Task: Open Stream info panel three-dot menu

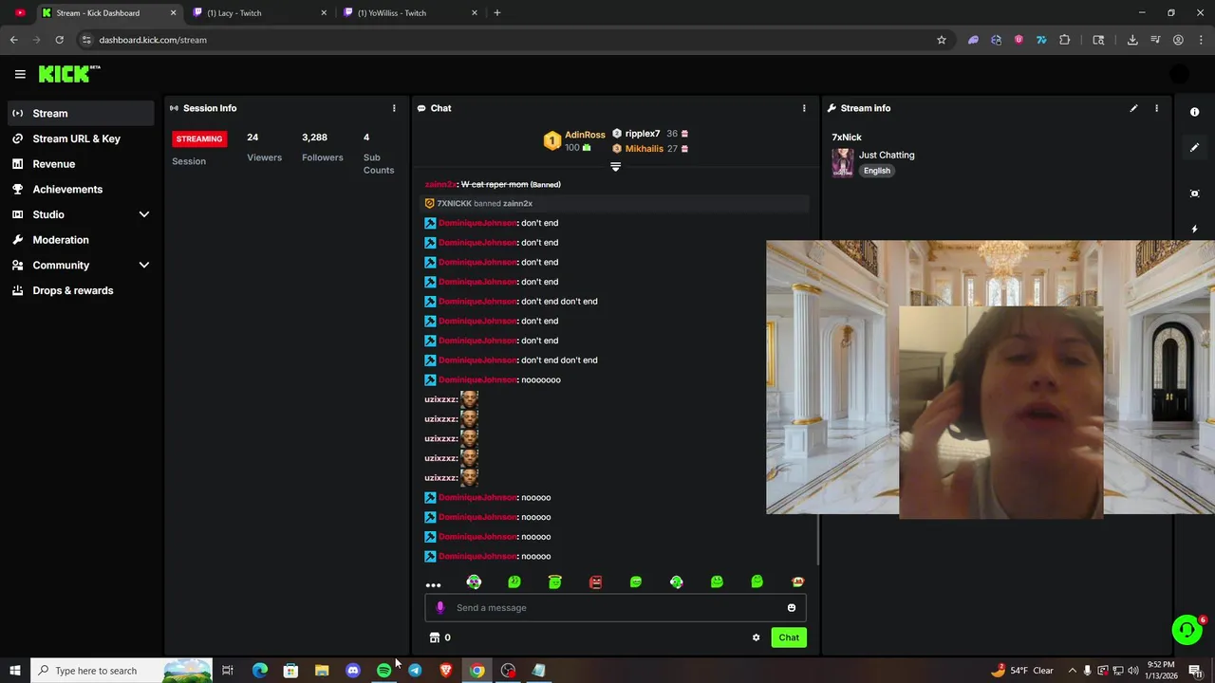Action: pyautogui.click(x=1156, y=108)
